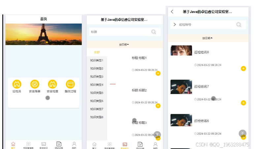This screenshot has width=254, height=149.
Task: Open the 巡检姓名8 photo thumbnail
Action: [x=181, y=50]
